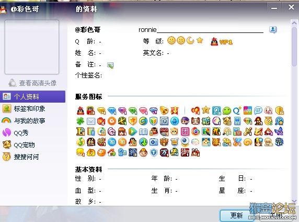
Task: Click the webcam service icon
Action: pyautogui.click(x=185, y=142)
